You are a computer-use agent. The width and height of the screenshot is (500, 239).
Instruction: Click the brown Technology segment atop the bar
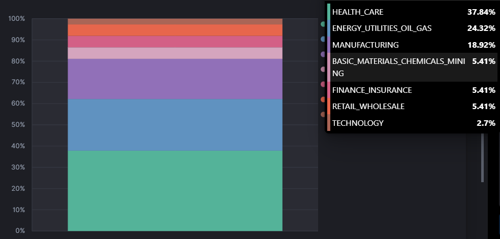point(175,21)
